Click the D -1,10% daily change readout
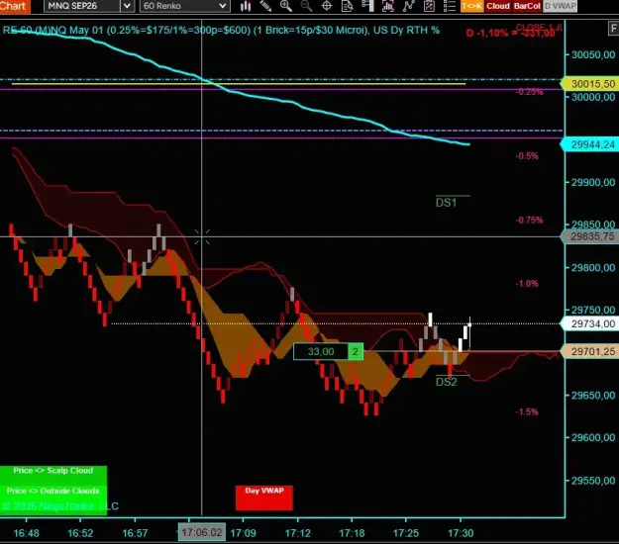619x544 pixels. click(510, 33)
